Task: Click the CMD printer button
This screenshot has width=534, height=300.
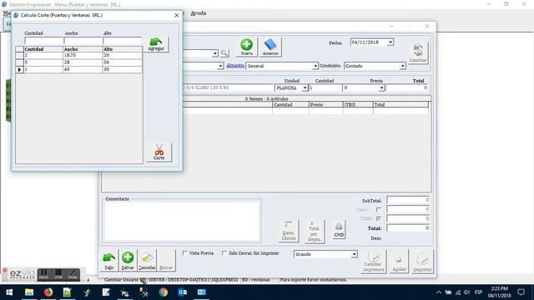Action: [x=339, y=230]
